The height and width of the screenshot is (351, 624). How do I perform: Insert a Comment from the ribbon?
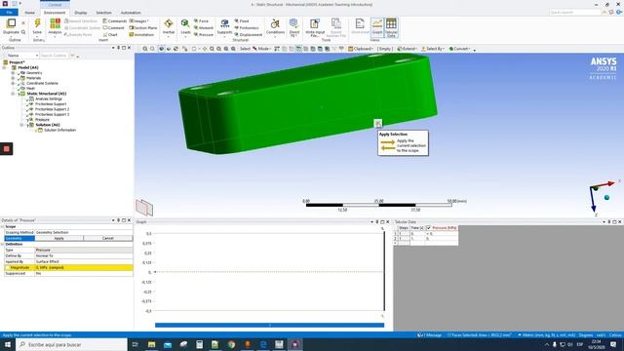pyautogui.click(x=114, y=28)
